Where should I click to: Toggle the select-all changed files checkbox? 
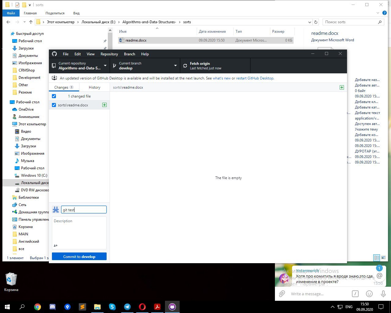[x=54, y=96]
